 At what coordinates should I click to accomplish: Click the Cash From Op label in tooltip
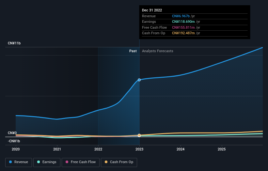pos(153,33)
